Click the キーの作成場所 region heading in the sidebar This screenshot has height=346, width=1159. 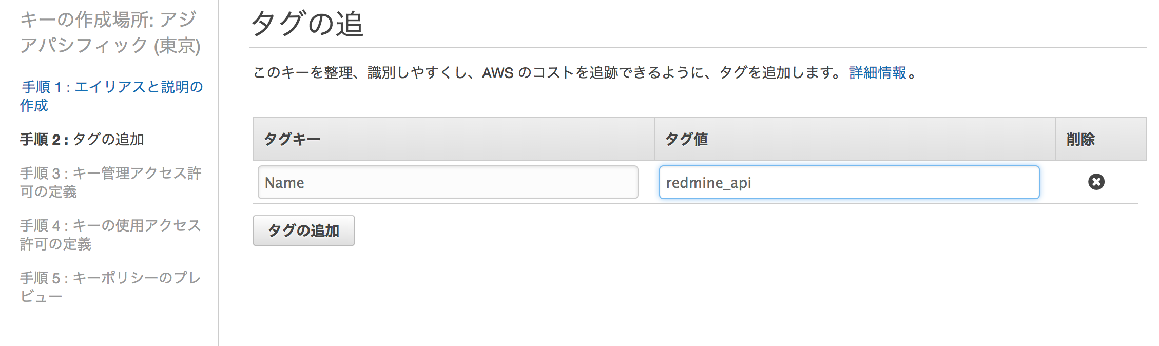110,32
